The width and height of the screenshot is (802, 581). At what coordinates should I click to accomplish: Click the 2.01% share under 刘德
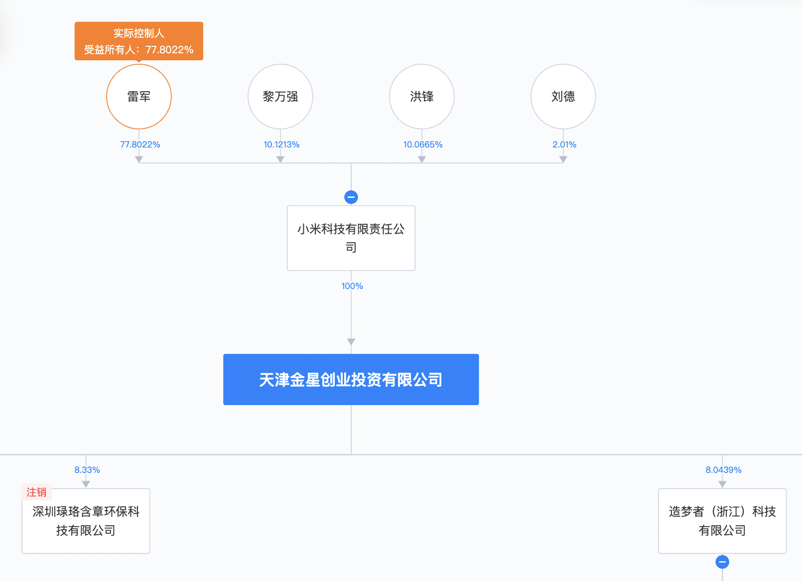[564, 145]
